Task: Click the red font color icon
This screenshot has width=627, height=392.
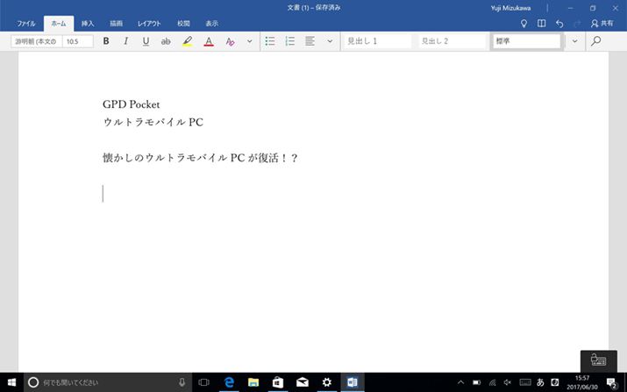Action: click(x=209, y=41)
